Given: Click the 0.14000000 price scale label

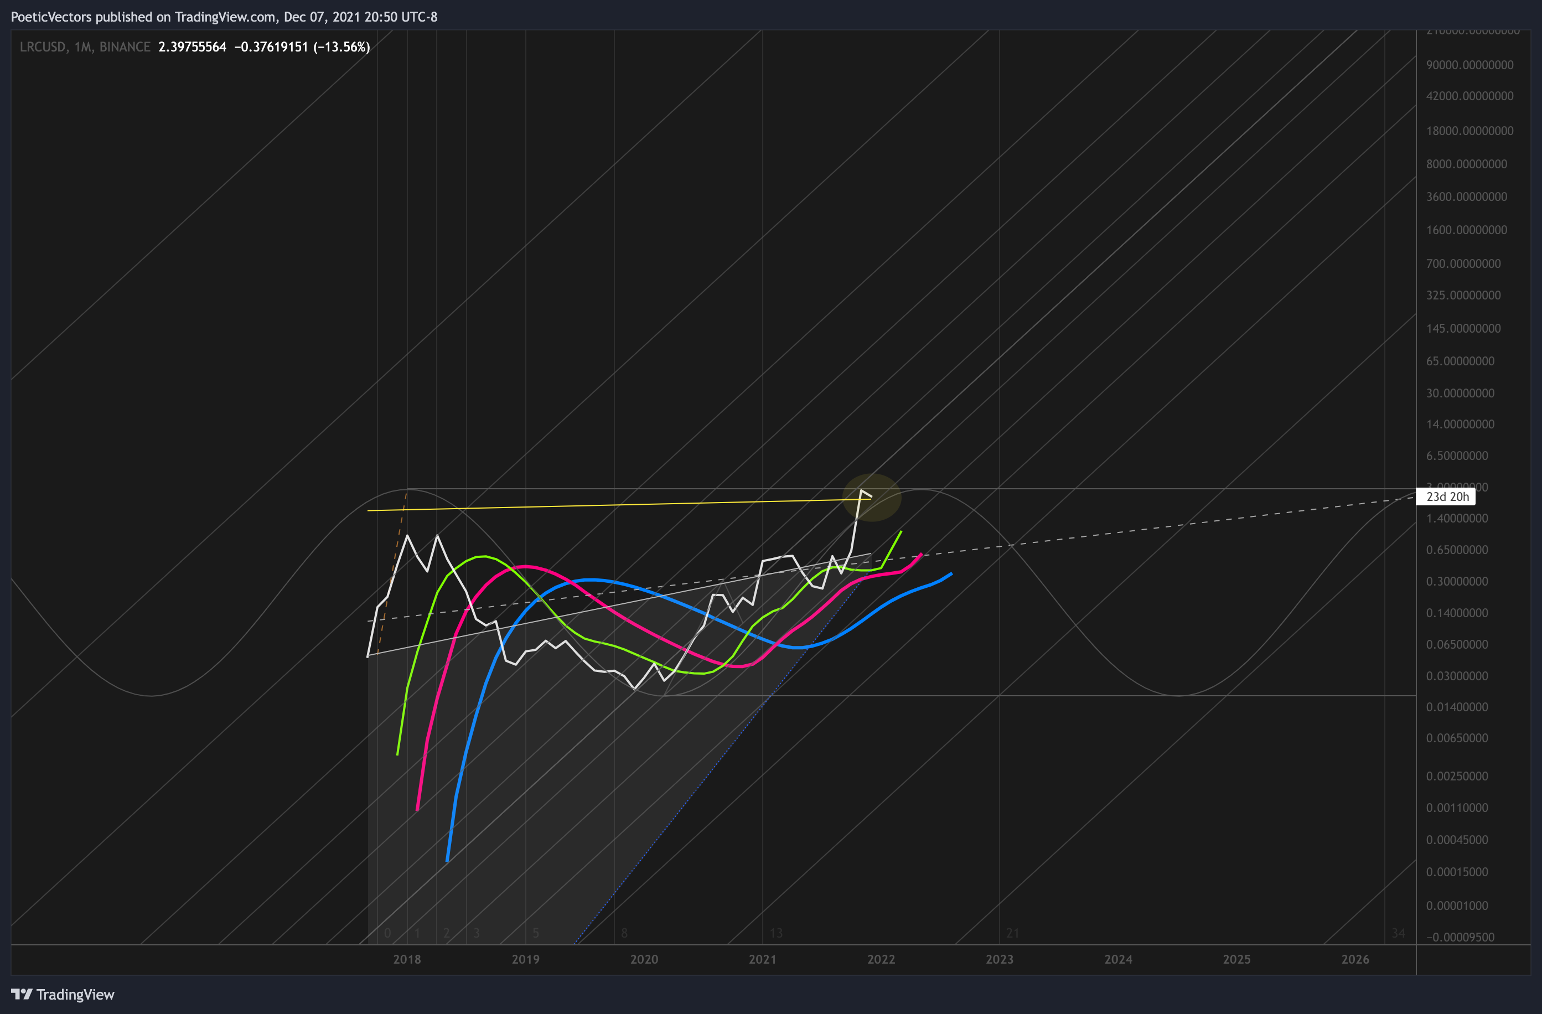Looking at the screenshot, I should click(1456, 613).
